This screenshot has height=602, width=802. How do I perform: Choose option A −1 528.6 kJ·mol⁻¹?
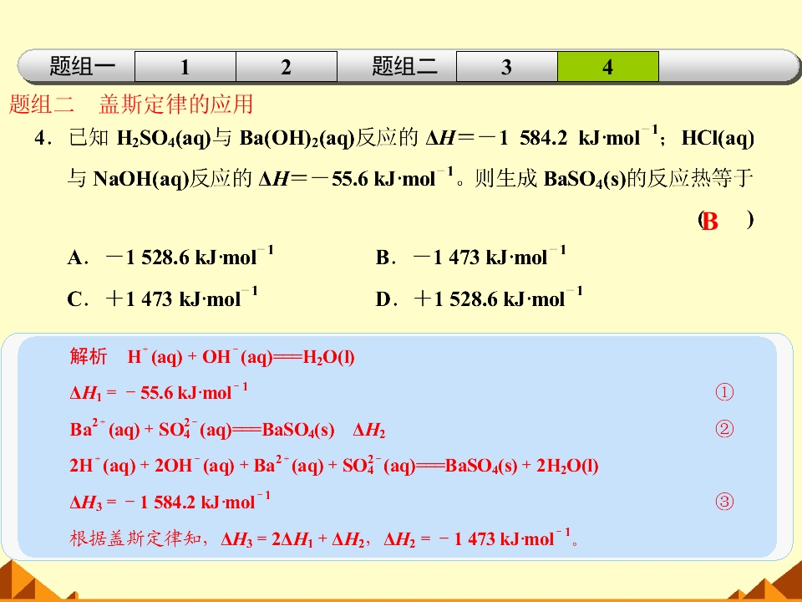coord(170,256)
